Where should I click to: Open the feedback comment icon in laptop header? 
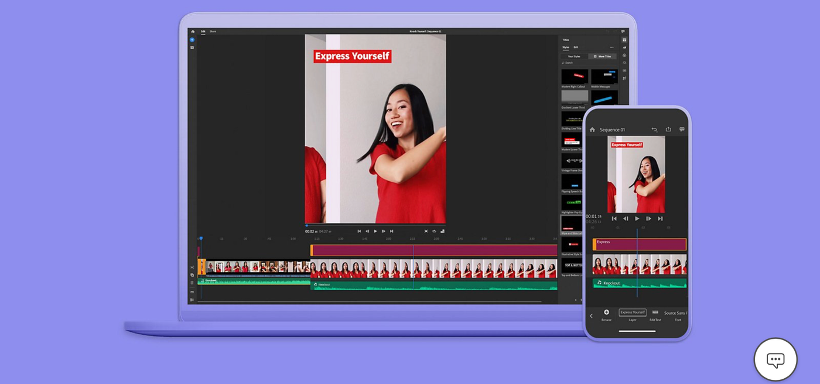(x=623, y=32)
